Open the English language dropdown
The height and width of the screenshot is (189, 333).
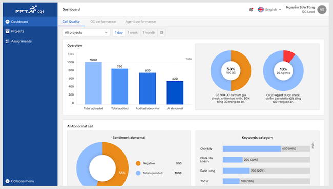273,10
